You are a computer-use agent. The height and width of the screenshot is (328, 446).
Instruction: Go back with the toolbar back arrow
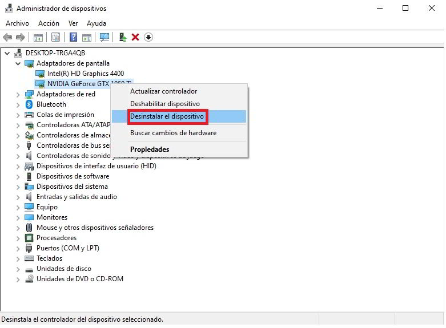[7, 37]
